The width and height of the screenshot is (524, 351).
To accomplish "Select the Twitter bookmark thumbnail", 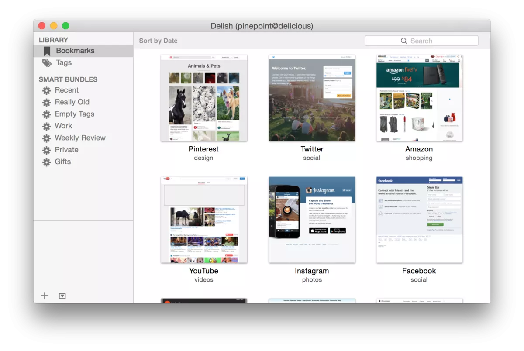I will click(x=312, y=98).
